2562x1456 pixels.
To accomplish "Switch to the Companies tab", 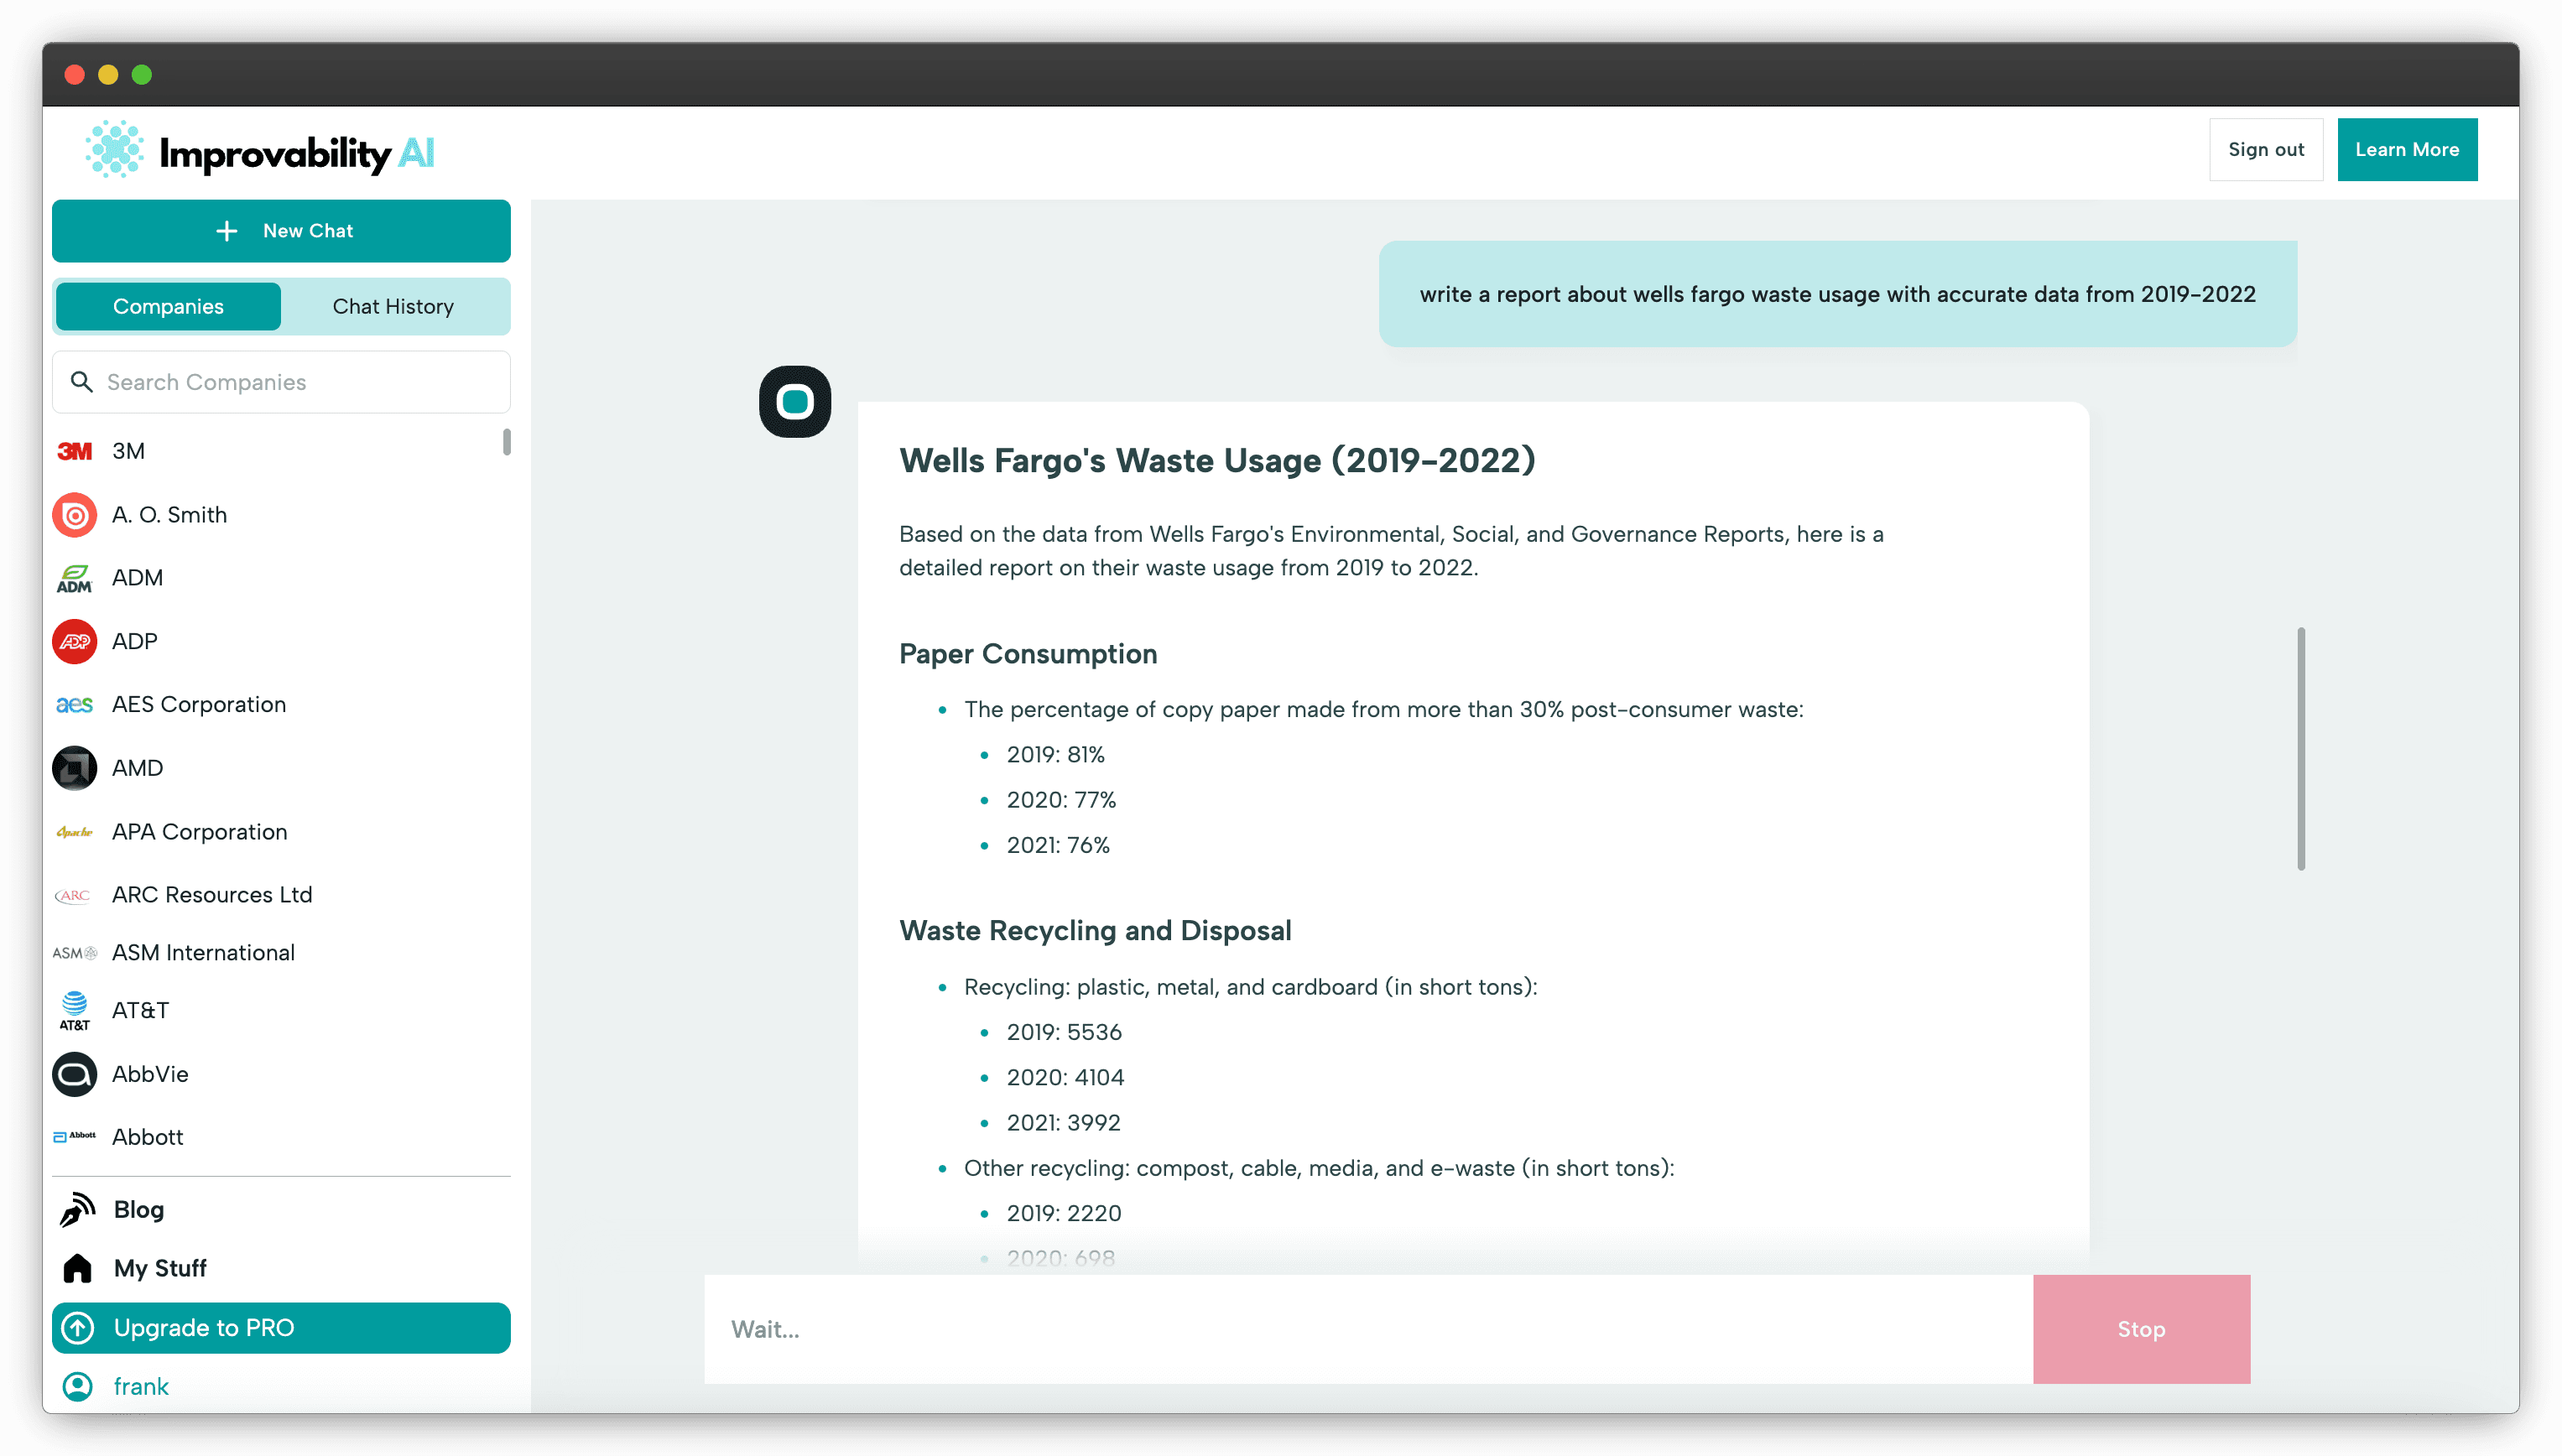I will [168, 306].
